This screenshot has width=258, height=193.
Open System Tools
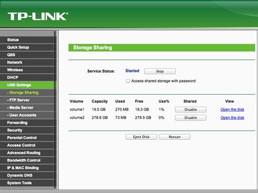click(27, 183)
